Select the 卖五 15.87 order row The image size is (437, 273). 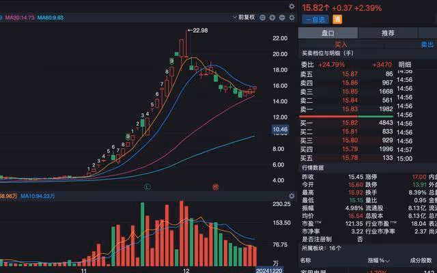click(x=346, y=74)
